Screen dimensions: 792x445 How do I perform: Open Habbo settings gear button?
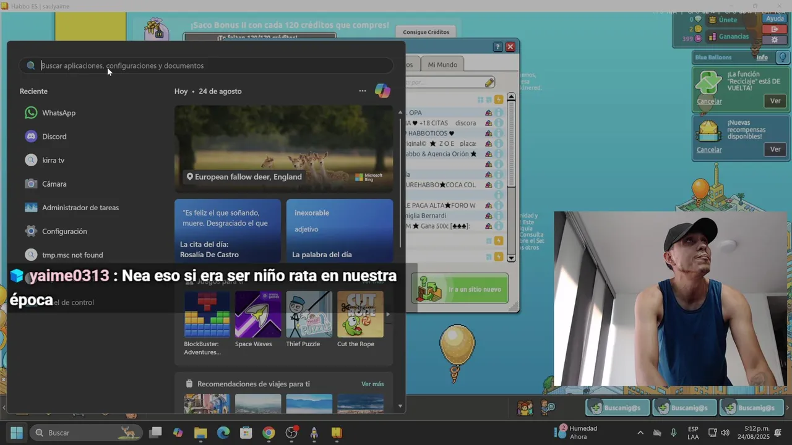coord(775,40)
